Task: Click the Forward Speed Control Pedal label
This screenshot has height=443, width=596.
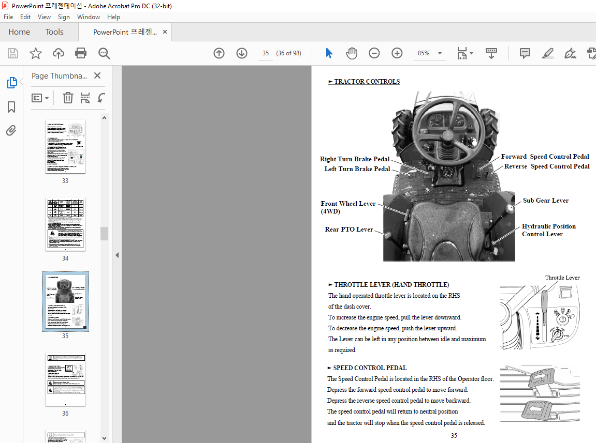Action: tap(545, 157)
